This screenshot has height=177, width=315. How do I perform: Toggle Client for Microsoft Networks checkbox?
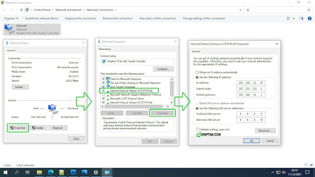pyautogui.click(x=103, y=79)
